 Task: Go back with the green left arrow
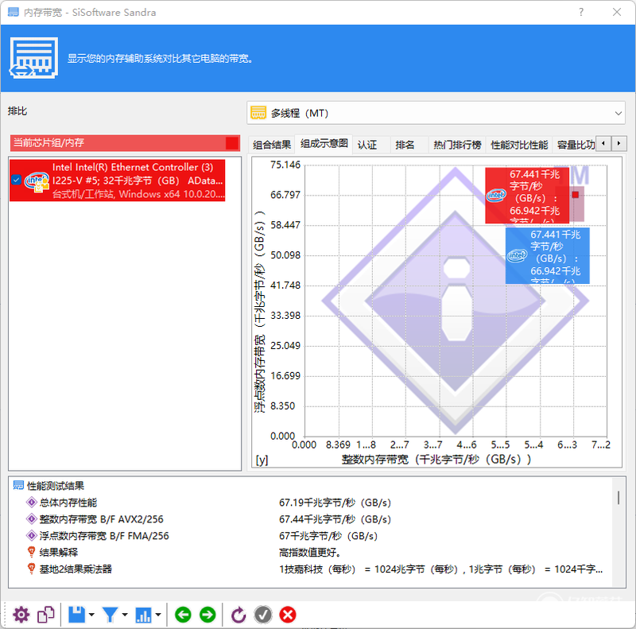[x=183, y=615]
